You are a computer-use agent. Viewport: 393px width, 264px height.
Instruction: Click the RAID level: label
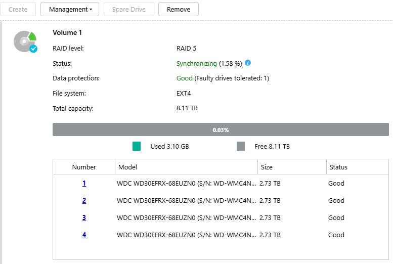[68, 49]
